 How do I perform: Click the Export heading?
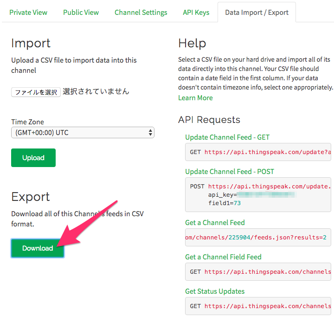click(x=31, y=197)
